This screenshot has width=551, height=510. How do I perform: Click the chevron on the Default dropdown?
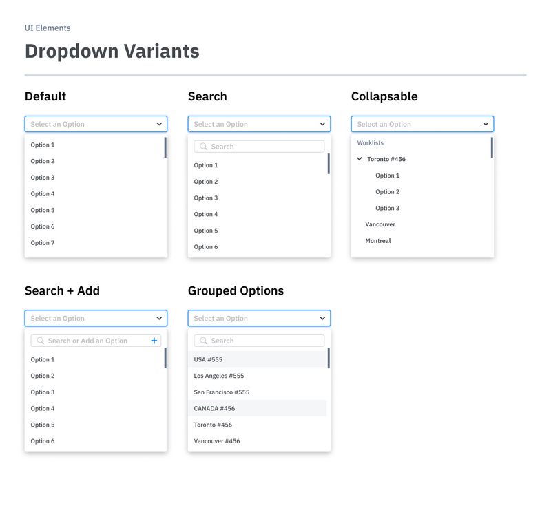click(x=158, y=124)
